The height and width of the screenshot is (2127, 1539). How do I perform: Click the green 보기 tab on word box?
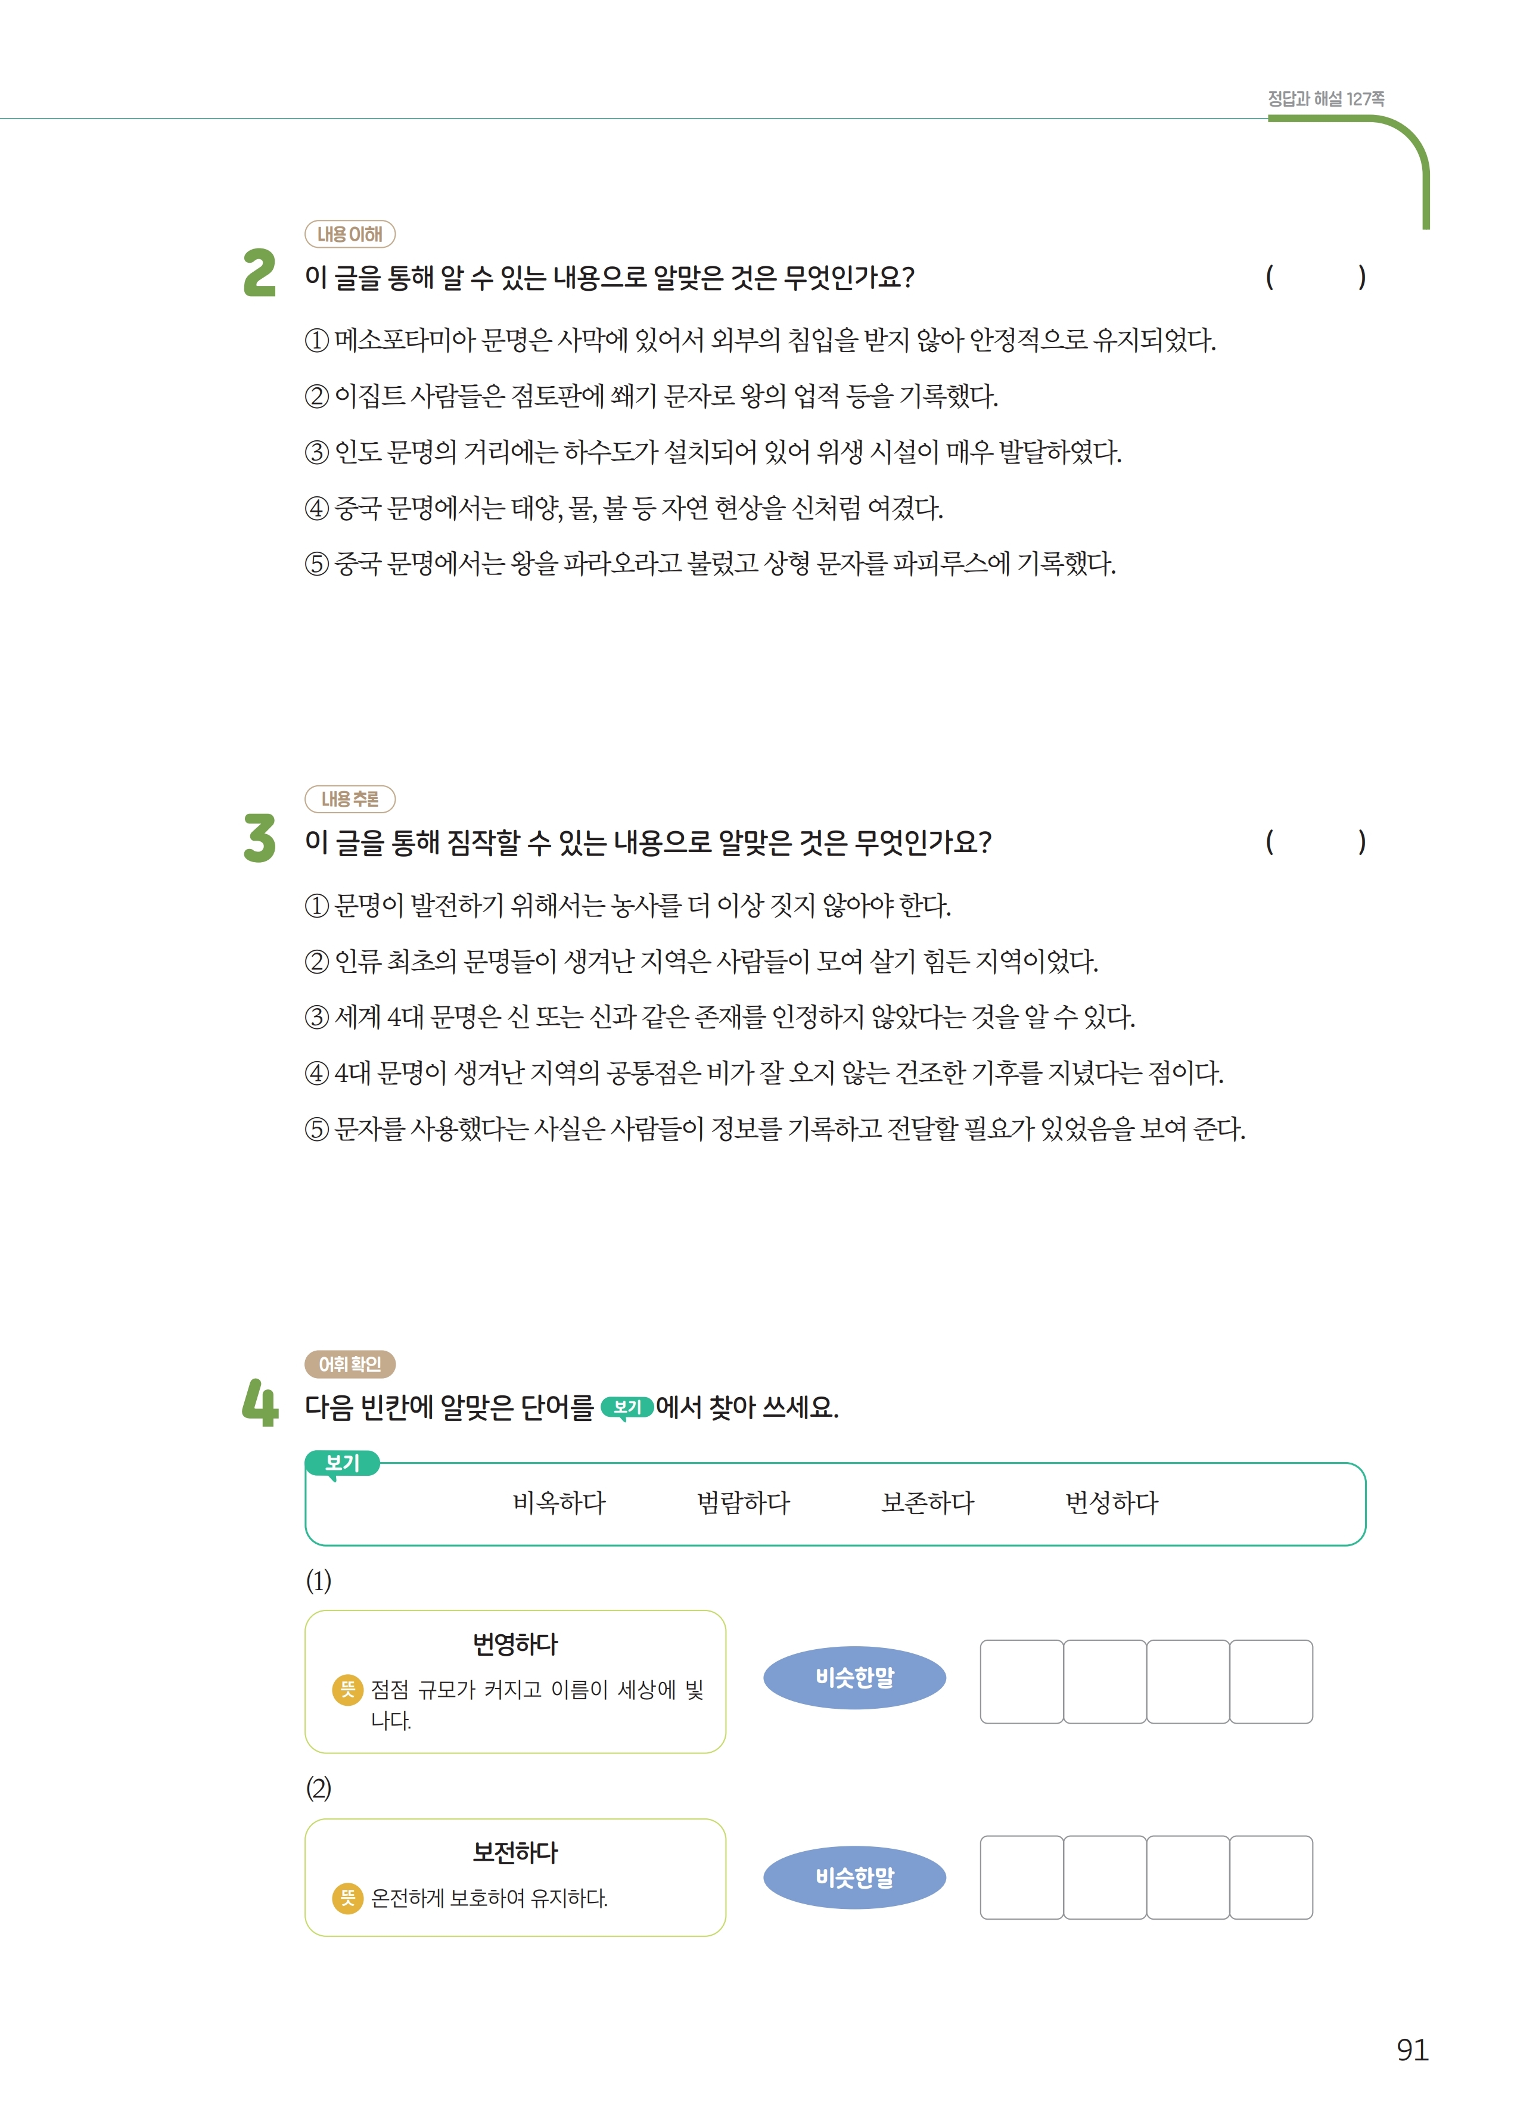point(343,1463)
